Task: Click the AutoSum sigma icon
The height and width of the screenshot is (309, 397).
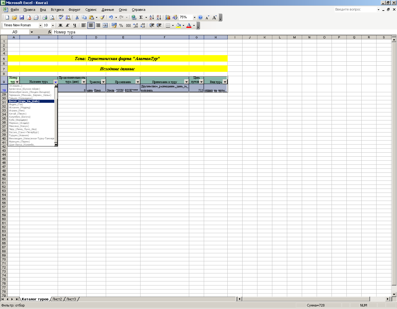Action: (141, 18)
